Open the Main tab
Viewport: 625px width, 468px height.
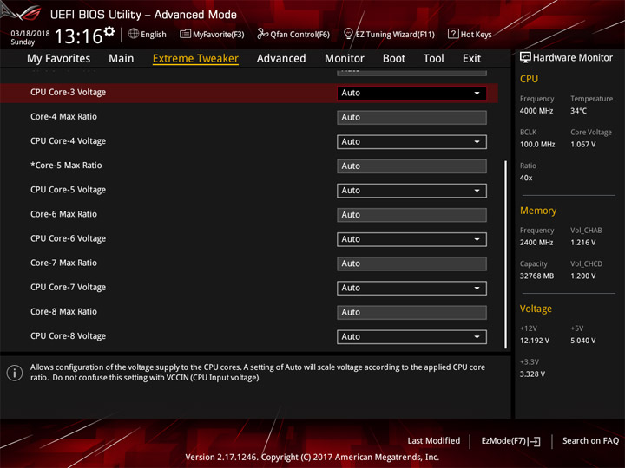[x=122, y=59]
